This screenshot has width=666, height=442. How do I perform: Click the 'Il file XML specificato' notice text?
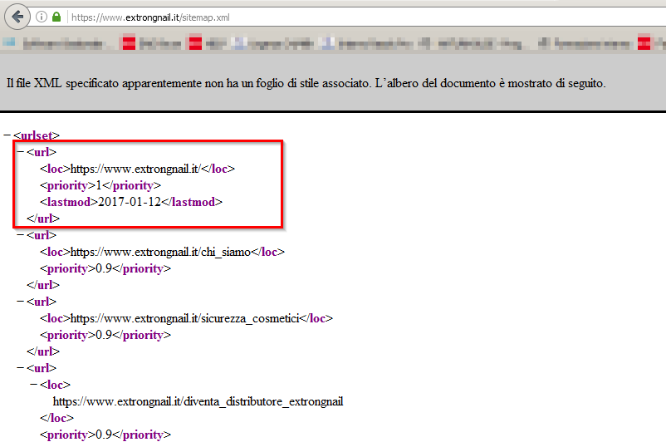point(306,83)
